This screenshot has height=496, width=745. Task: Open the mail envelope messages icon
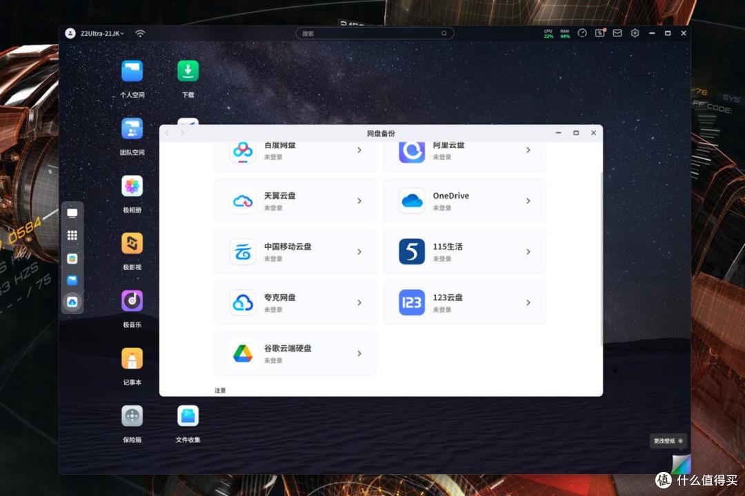[x=617, y=33]
